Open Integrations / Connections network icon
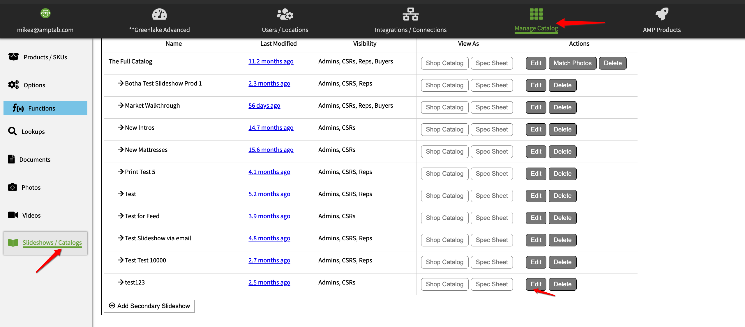This screenshot has width=745, height=327. tap(410, 14)
